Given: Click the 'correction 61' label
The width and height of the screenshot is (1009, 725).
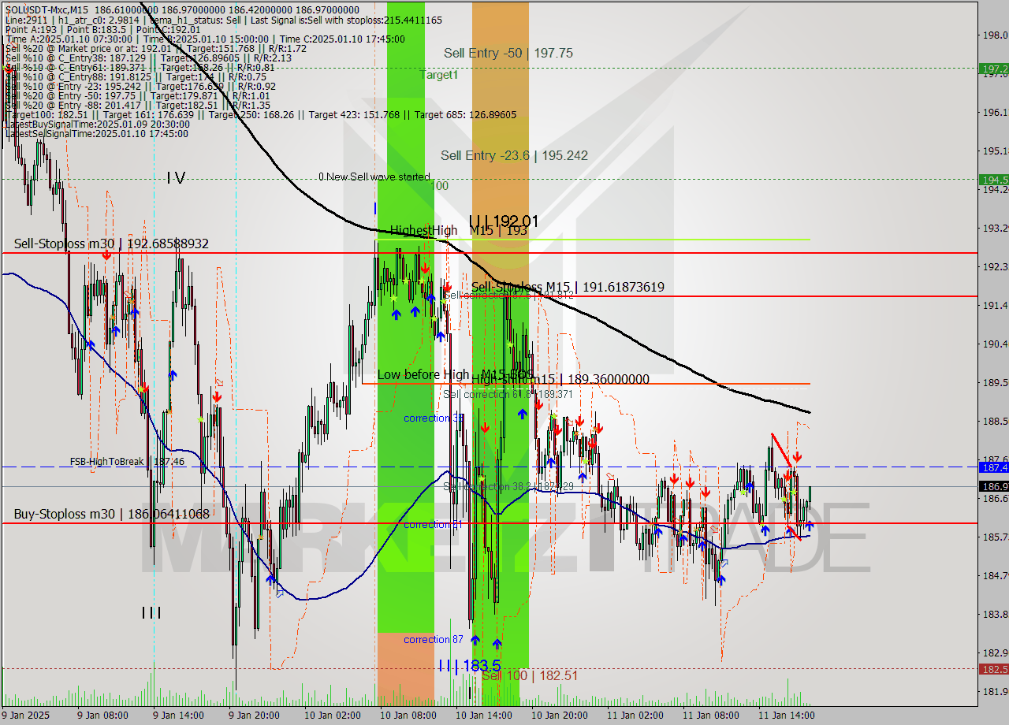Looking at the screenshot, I should pos(434,525).
